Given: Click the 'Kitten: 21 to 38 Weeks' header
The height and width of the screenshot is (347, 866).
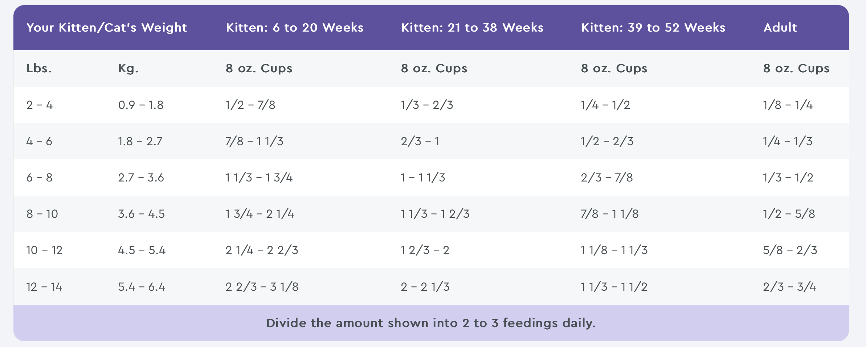Looking at the screenshot, I should pos(472,28).
